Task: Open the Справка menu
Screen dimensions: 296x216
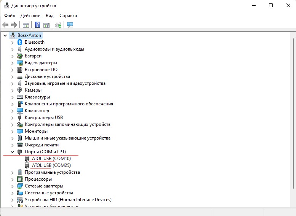Action: (68, 16)
